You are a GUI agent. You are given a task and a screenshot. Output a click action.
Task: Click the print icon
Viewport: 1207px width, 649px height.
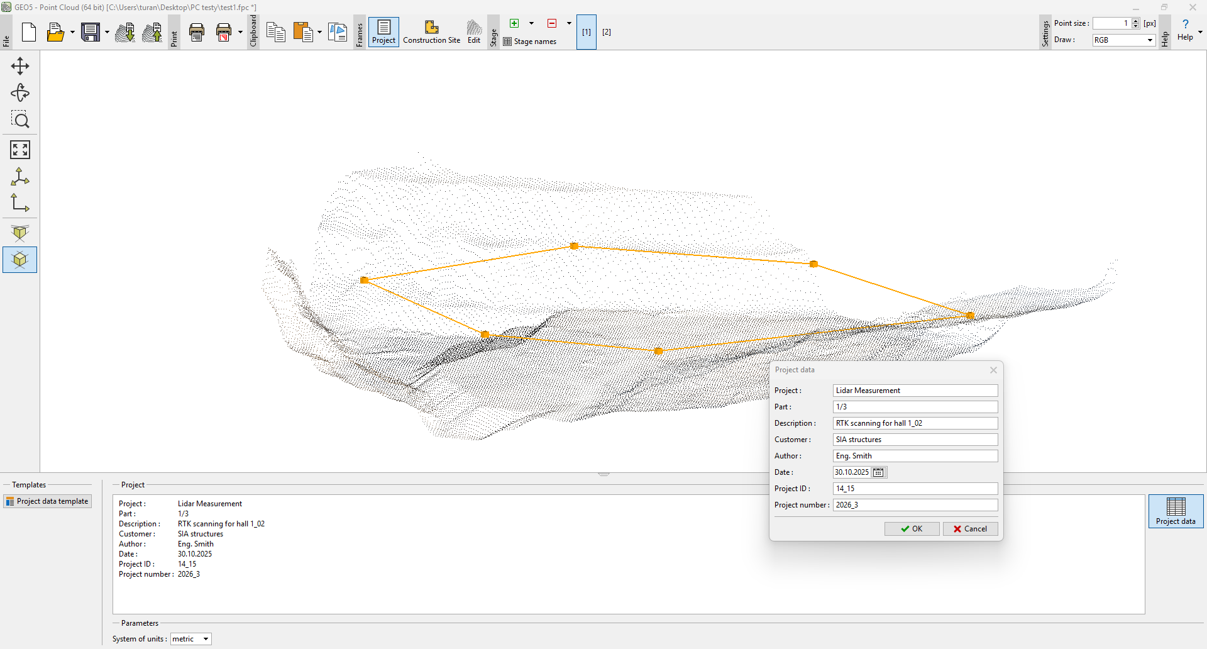pyautogui.click(x=197, y=32)
